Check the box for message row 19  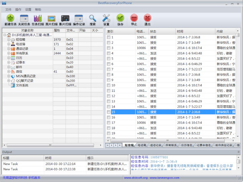(x=109, y=133)
